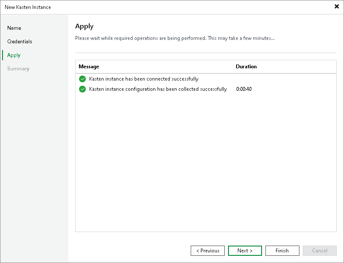Close the New Kasten Instance dialog
Screen dimensions: 344x263
pos(336,7)
